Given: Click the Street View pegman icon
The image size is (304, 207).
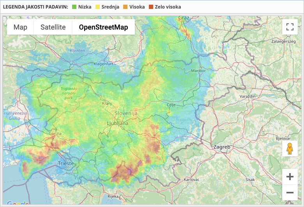Looking at the screenshot, I should pyautogui.click(x=290, y=149).
